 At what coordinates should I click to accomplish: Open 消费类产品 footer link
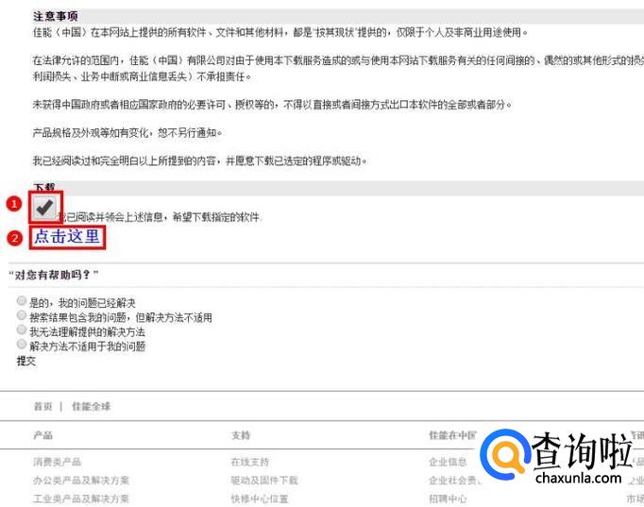pos(57,462)
